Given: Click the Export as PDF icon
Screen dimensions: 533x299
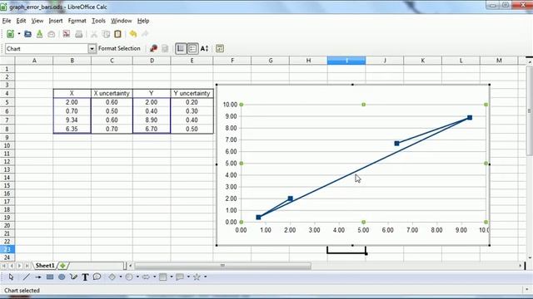Looking at the screenshot, I should [x=67, y=33].
